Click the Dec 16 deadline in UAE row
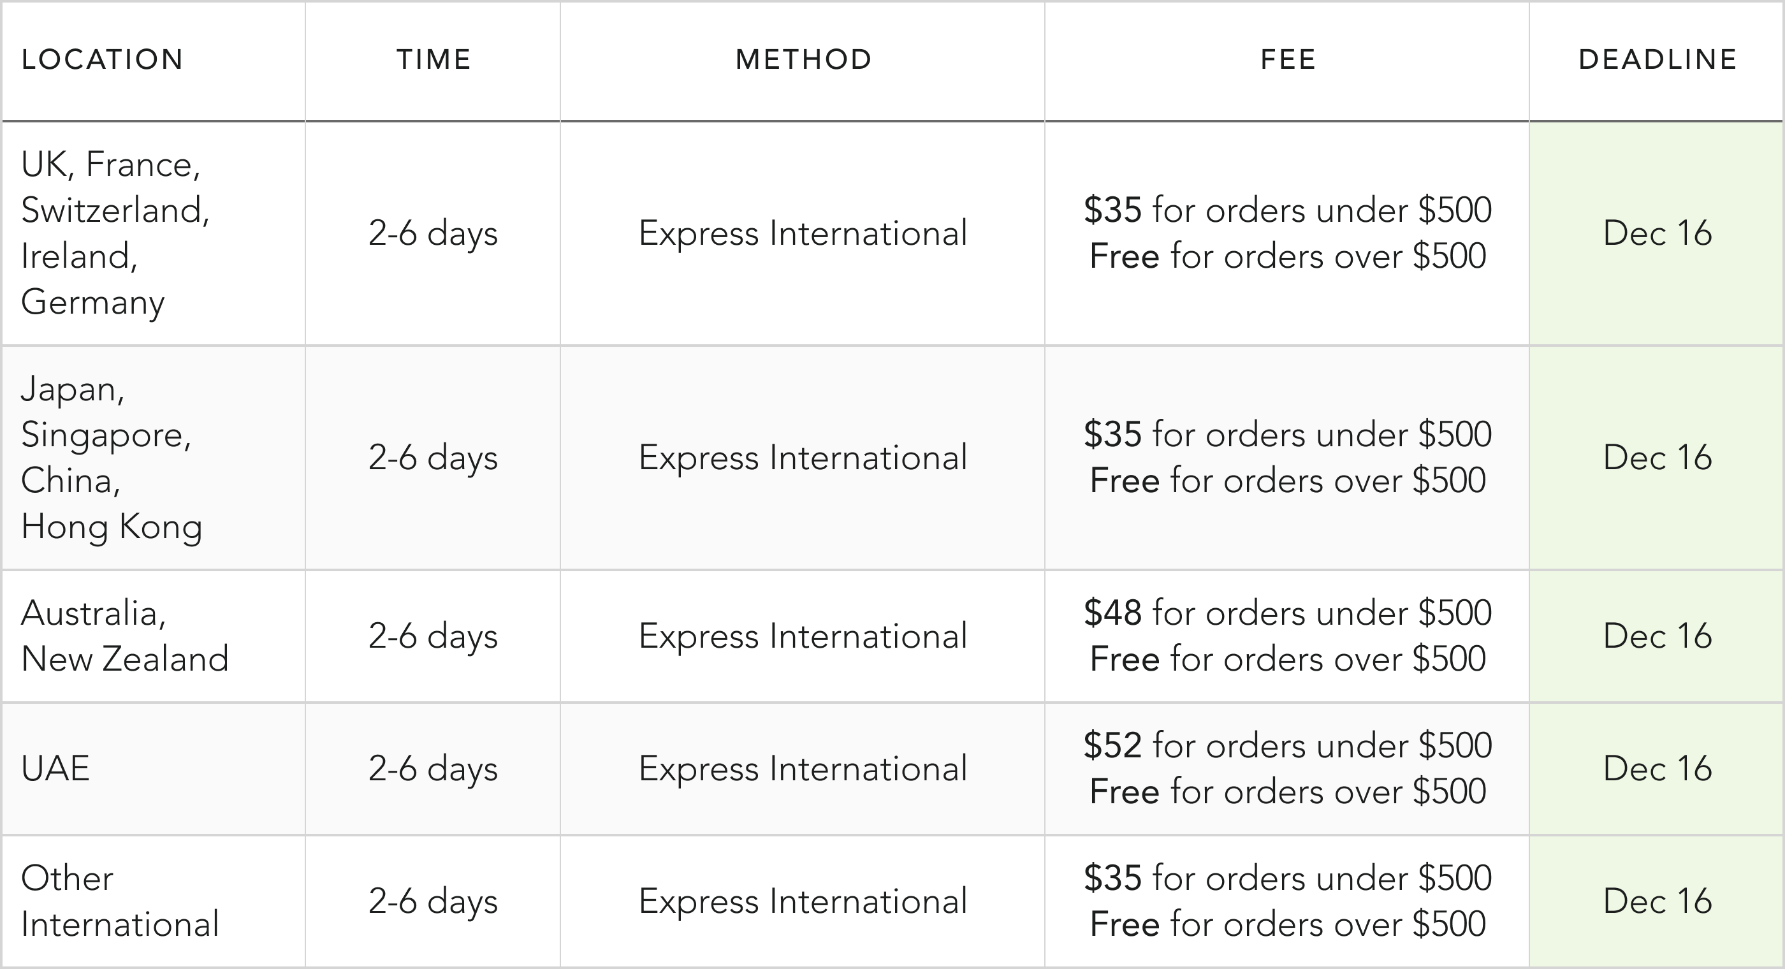 [1657, 768]
